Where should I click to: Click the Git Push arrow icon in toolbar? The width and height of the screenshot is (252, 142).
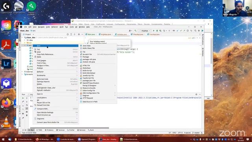pos(184,31)
